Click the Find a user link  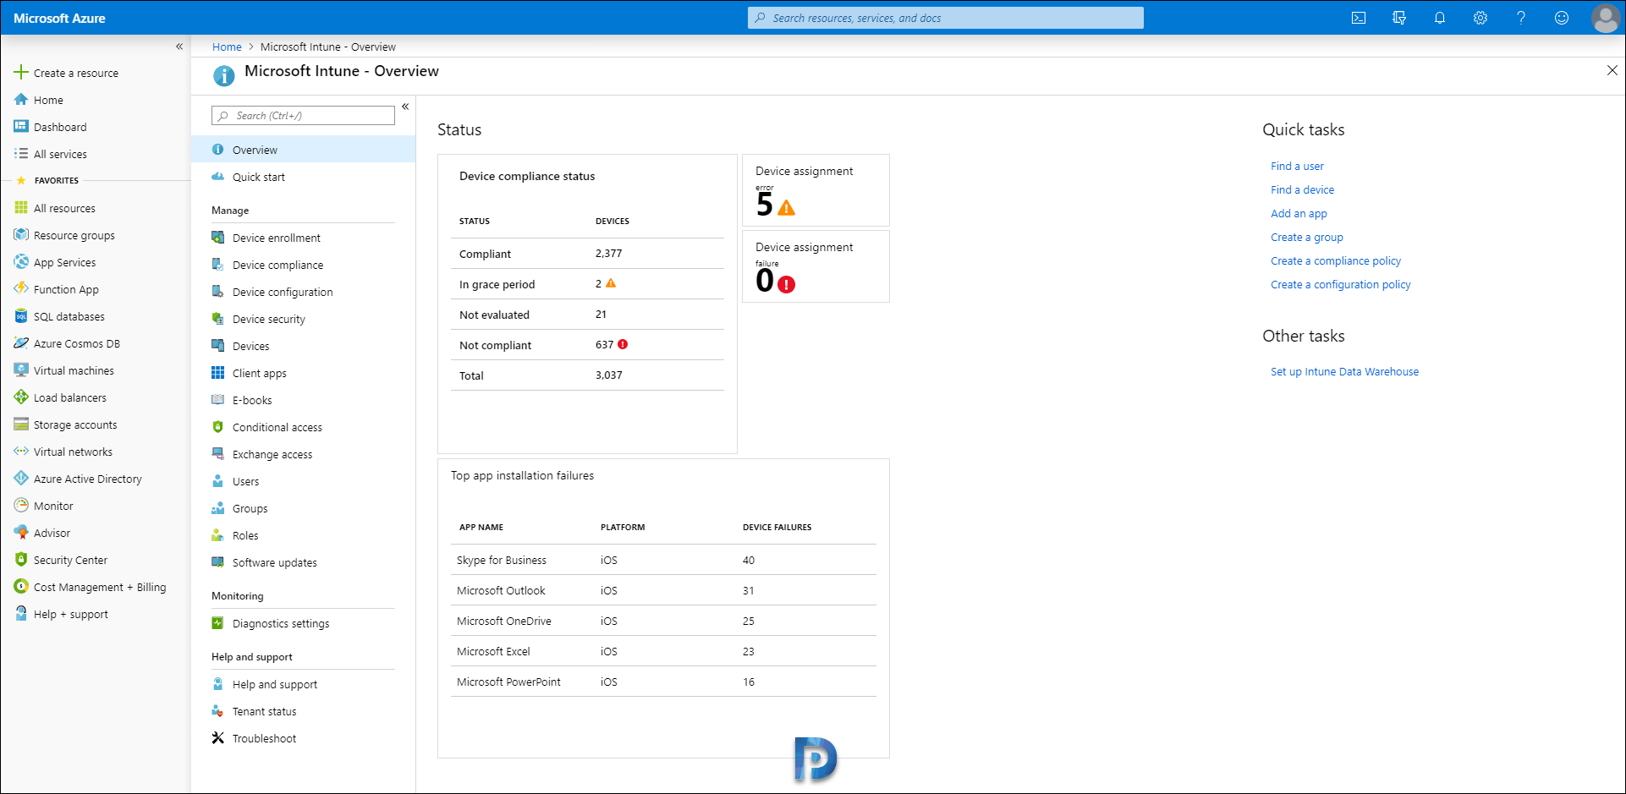click(1297, 167)
